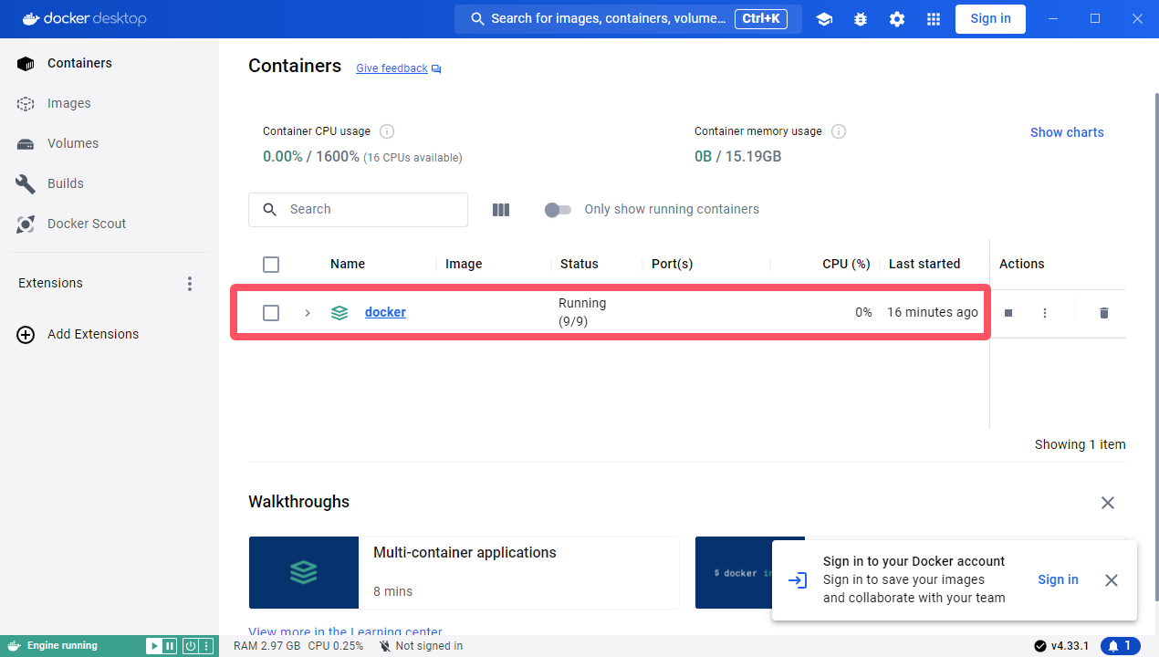1159x657 pixels.
Task: Sort by Name column header
Action: pos(348,265)
